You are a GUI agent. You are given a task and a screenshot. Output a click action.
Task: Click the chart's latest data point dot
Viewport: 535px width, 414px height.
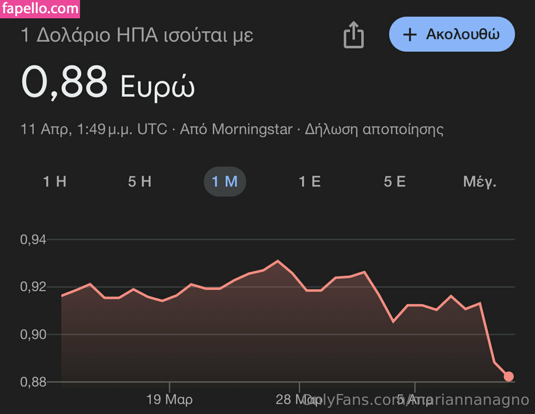pyautogui.click(x=508, y=377)
